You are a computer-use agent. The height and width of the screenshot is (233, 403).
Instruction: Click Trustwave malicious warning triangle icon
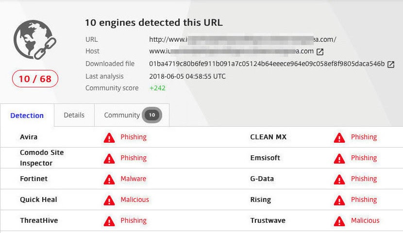[339, 221]
